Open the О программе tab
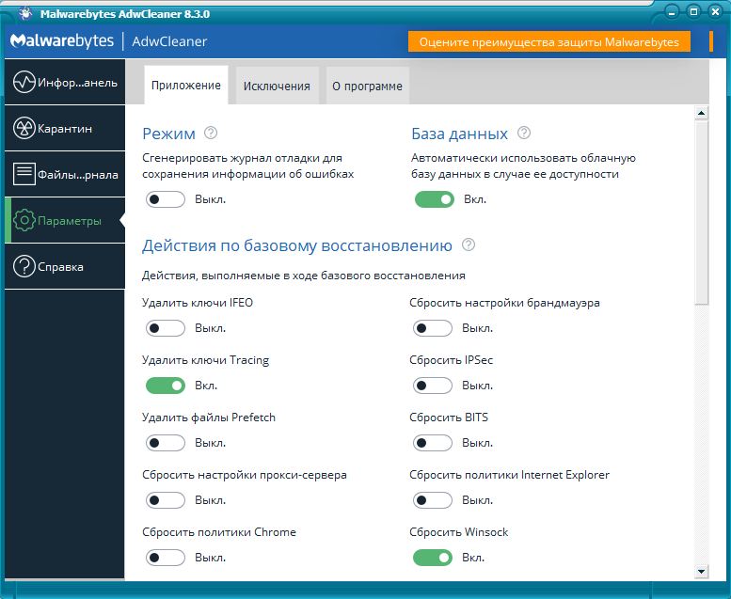Viewport: 731px width, 599px height. pyautogui.click(x=367, y=86)
